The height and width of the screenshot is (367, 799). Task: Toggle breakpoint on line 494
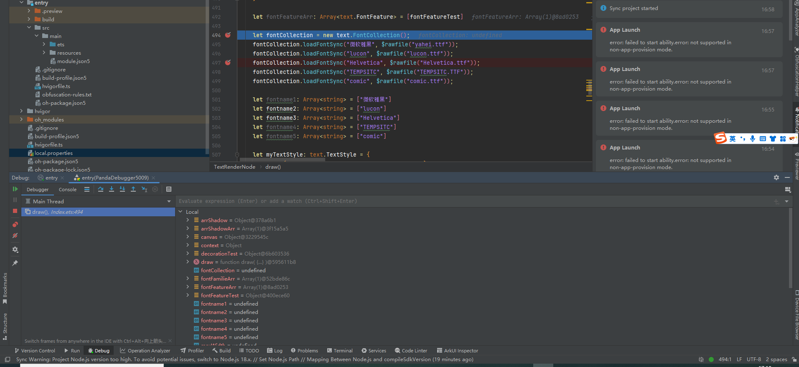click(228, 35)
